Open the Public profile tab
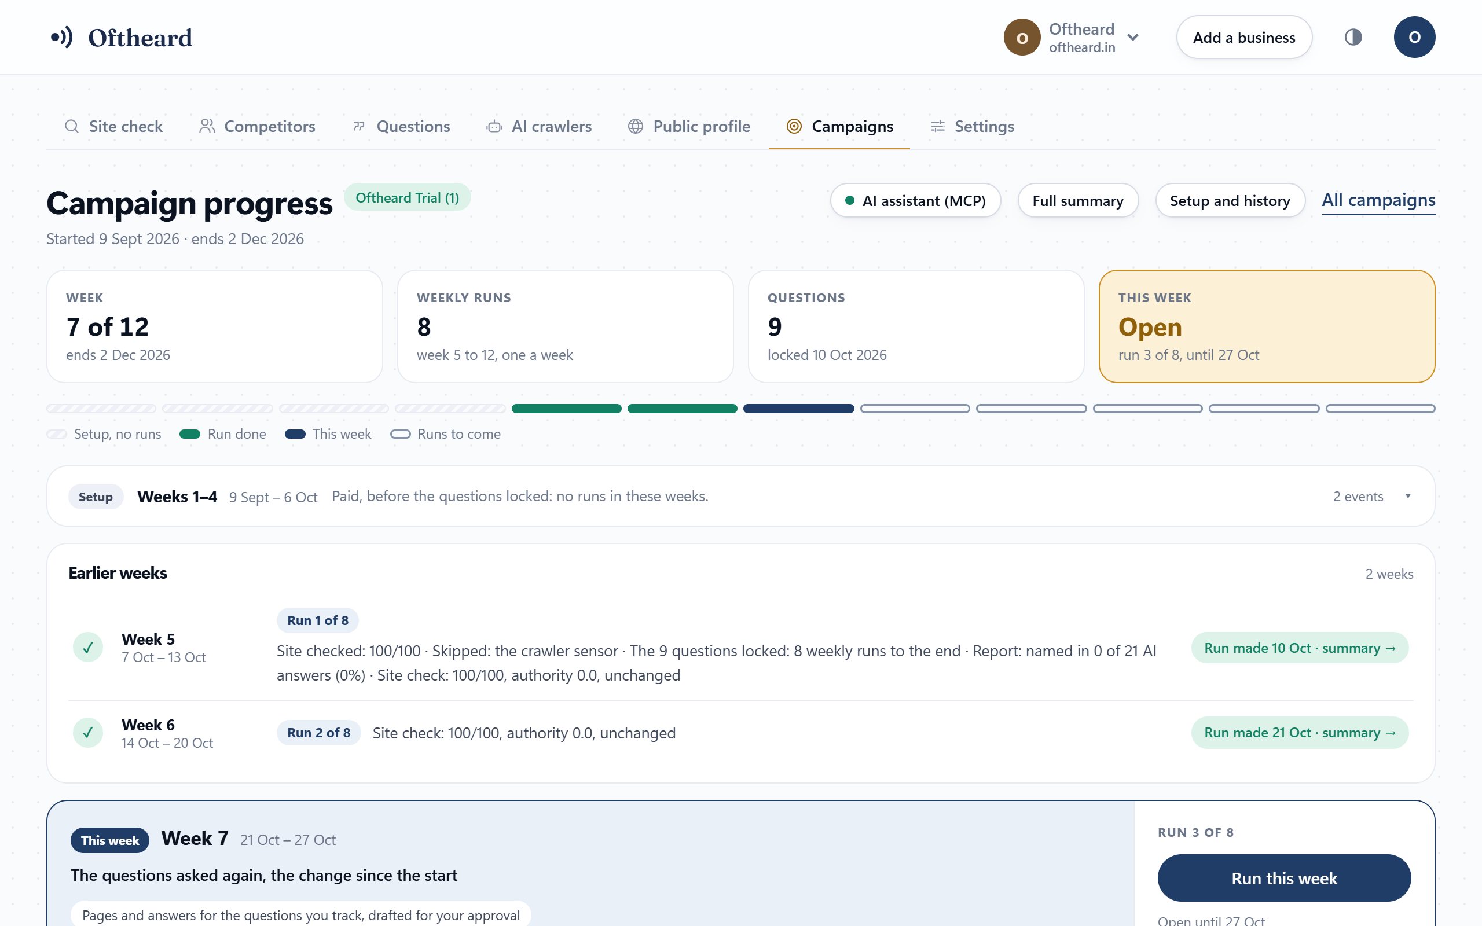 click(x=689, y=126)
